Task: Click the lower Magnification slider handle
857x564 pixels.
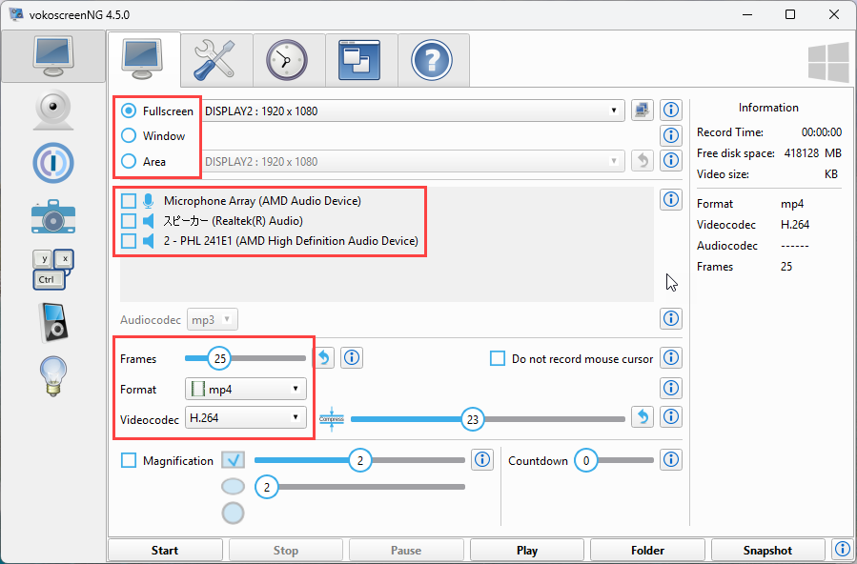Action: pyautogui.click(x=266, y=487)
